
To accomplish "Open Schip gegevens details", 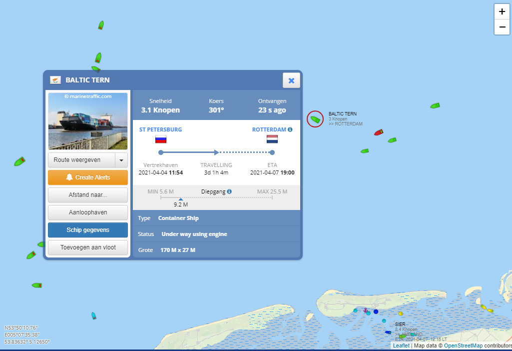I will coord(88,230).
